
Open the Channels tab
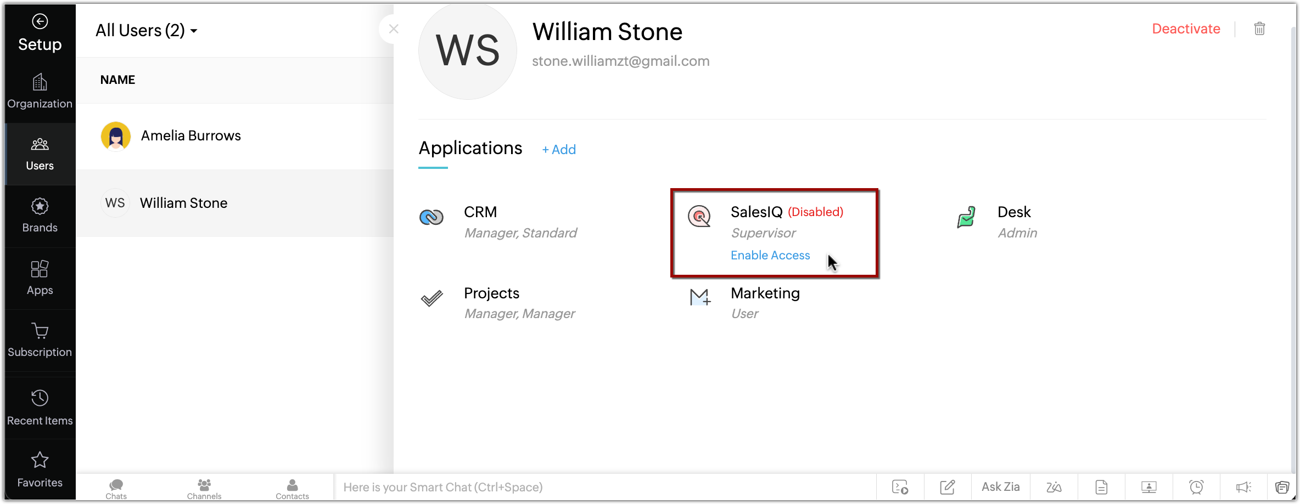point(204,488)
